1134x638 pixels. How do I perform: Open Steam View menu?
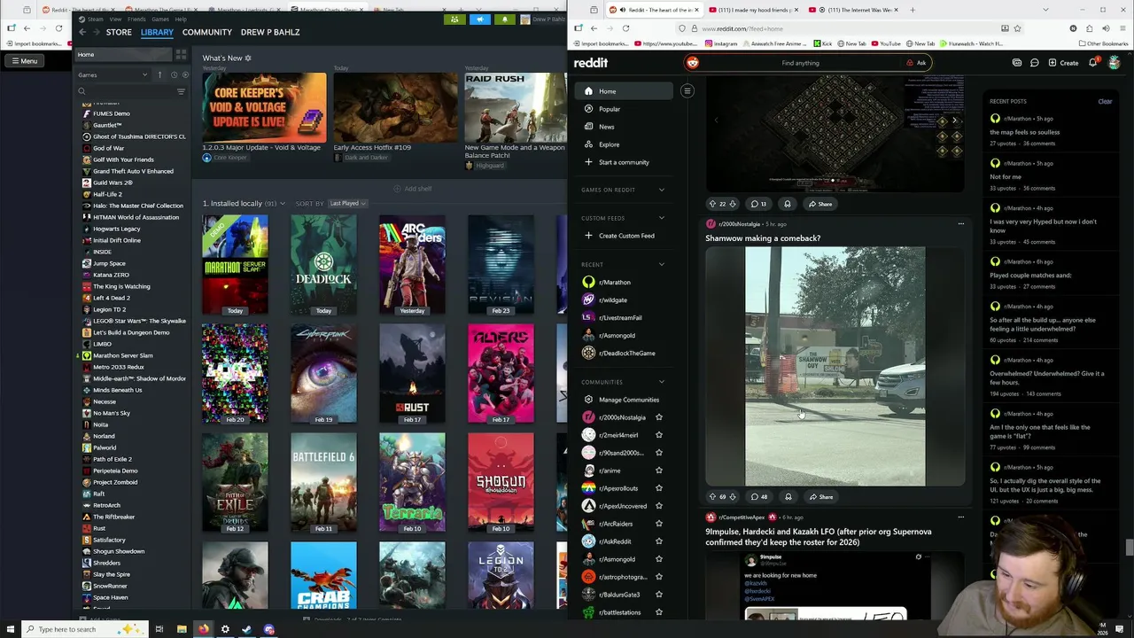point(115,19)
